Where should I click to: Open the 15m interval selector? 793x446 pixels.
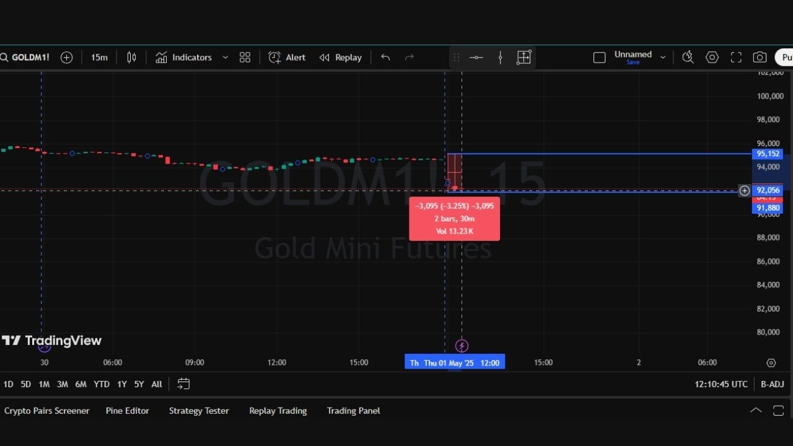99,58
